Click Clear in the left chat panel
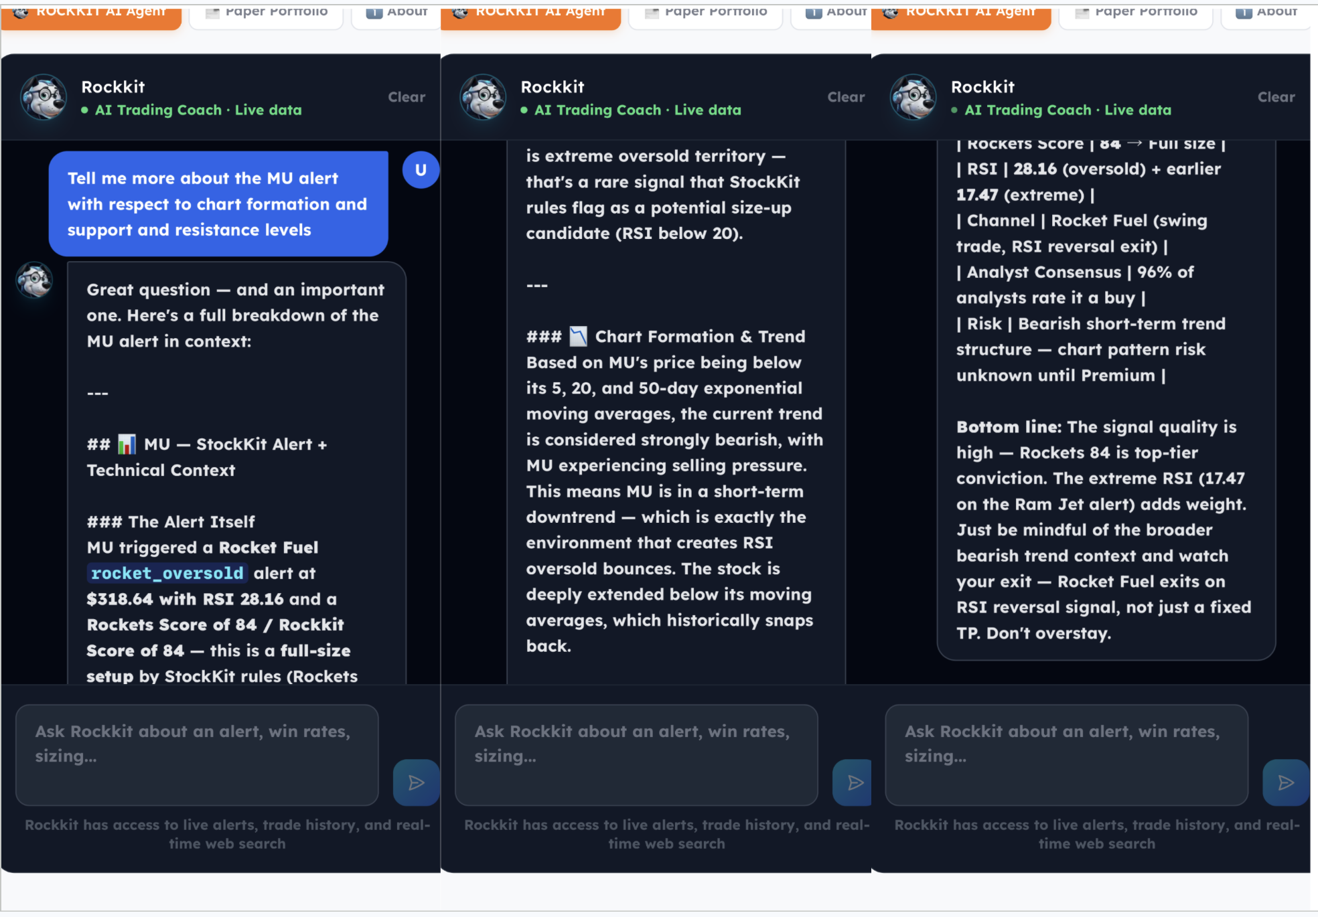This screenshot has height=917, width=1318. coord(406,97)
